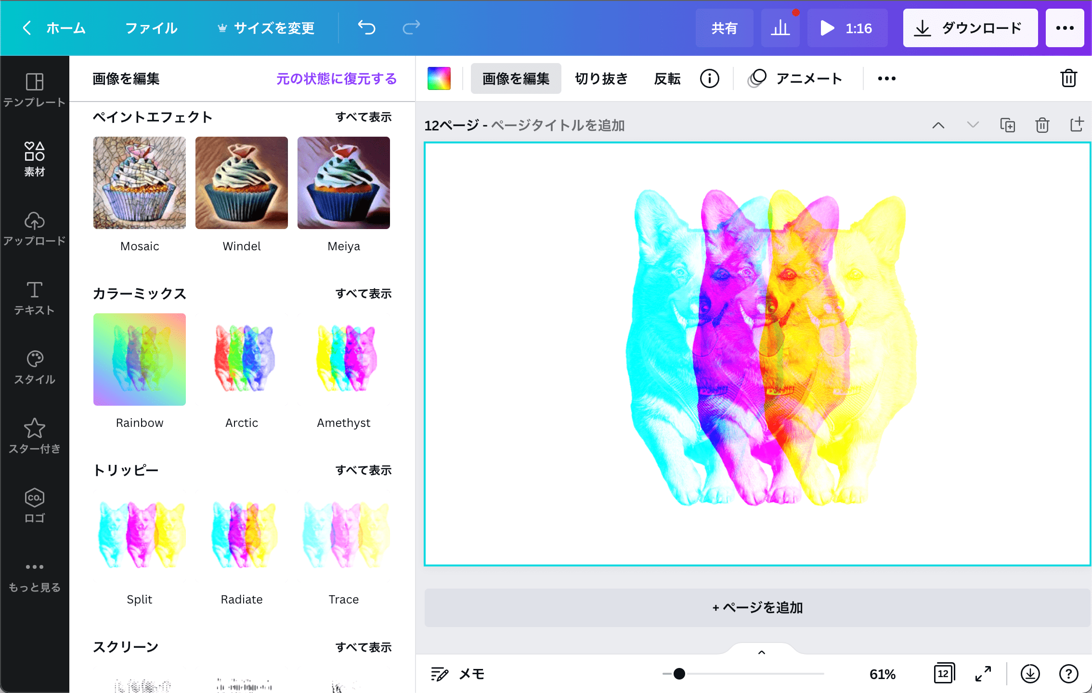Open アニメート for the selected image
The width and height of the screenshot is (1092, 693).
[x=795, y=78]
